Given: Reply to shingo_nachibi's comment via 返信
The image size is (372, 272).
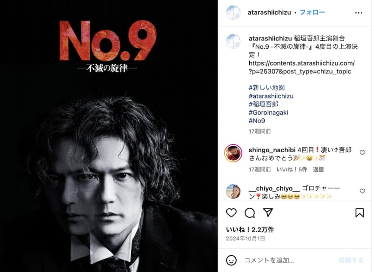Looking at the screenshot, I should point(318,169).
